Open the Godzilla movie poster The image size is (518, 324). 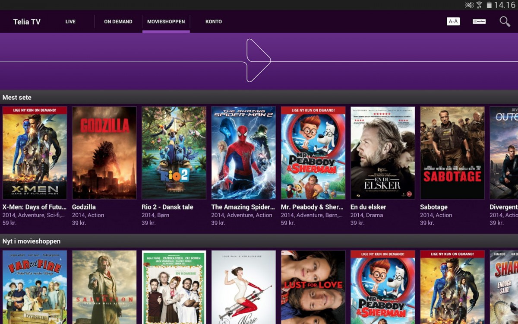[x=104, y=153]
